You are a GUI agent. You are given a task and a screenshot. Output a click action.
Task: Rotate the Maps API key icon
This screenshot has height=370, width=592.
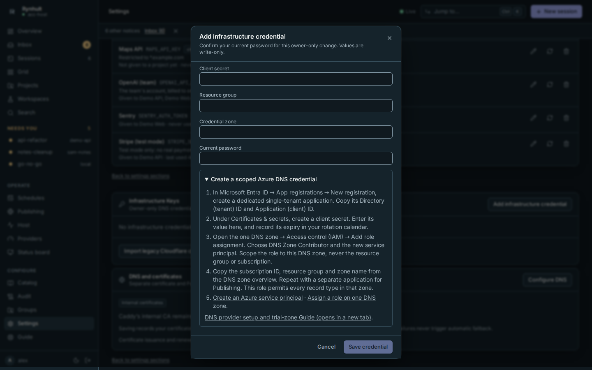pyautogui.click(x=550, y=51)
